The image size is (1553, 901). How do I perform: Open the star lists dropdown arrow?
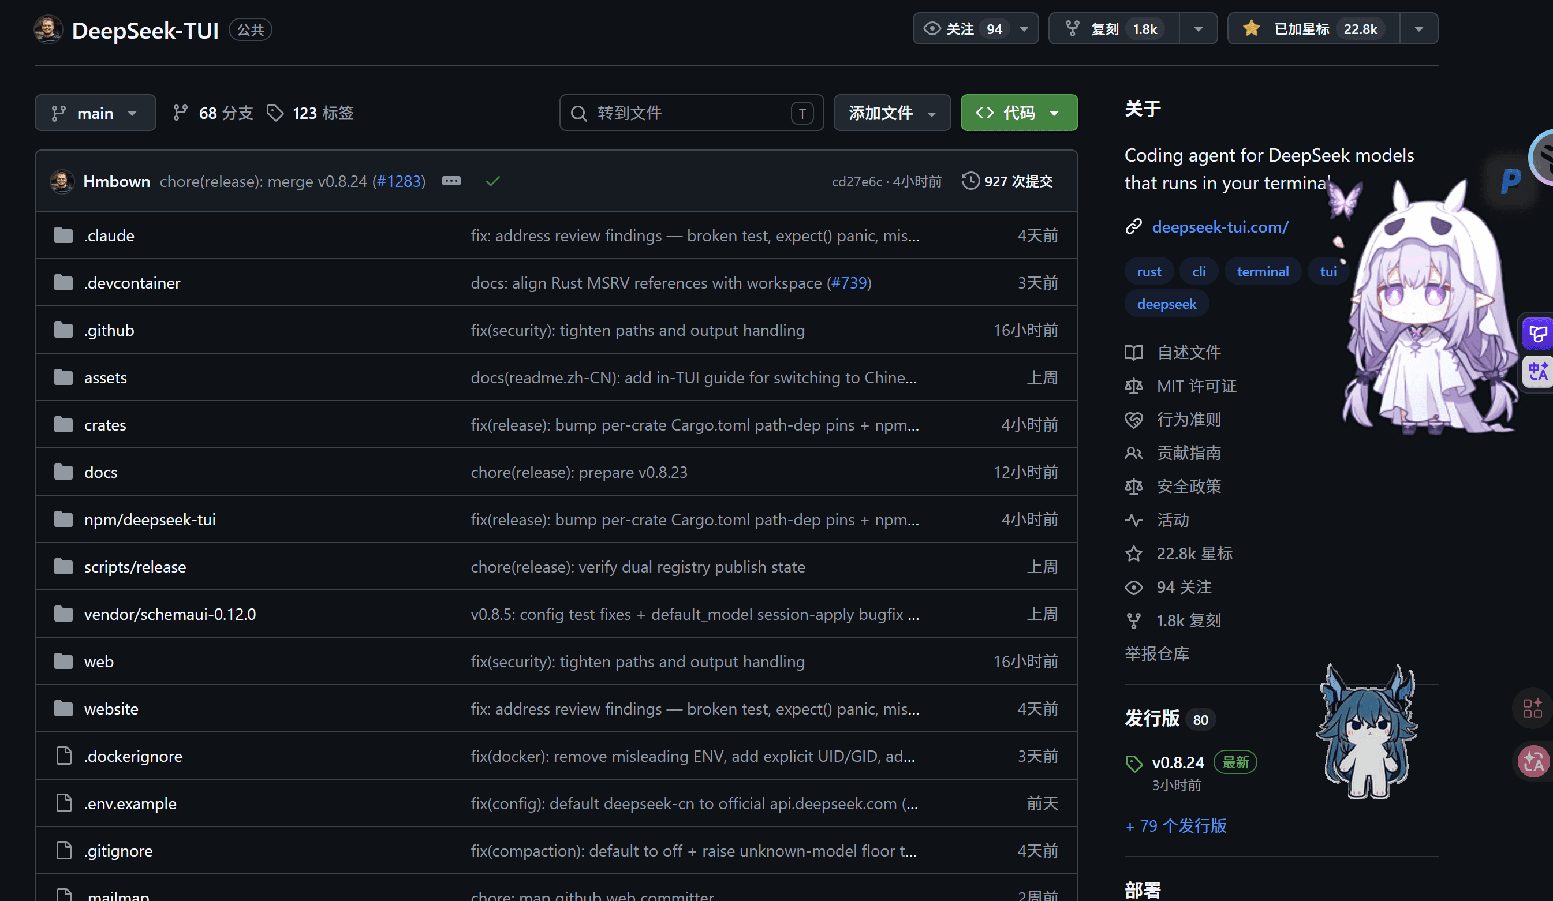point(1418,29)
